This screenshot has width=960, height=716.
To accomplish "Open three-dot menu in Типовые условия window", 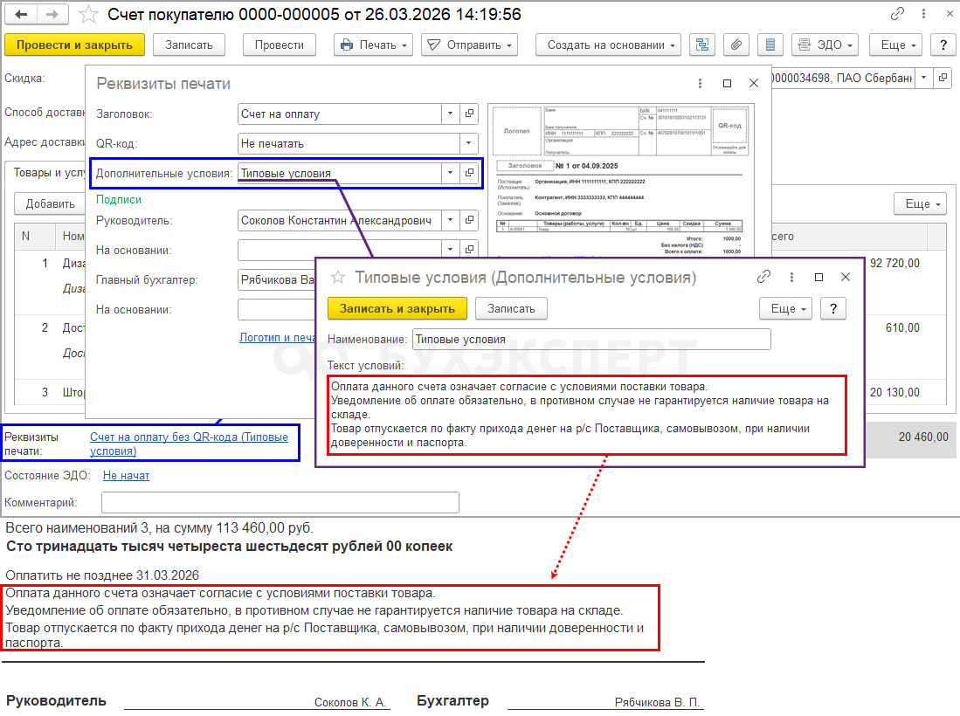I will click(791, 277).
